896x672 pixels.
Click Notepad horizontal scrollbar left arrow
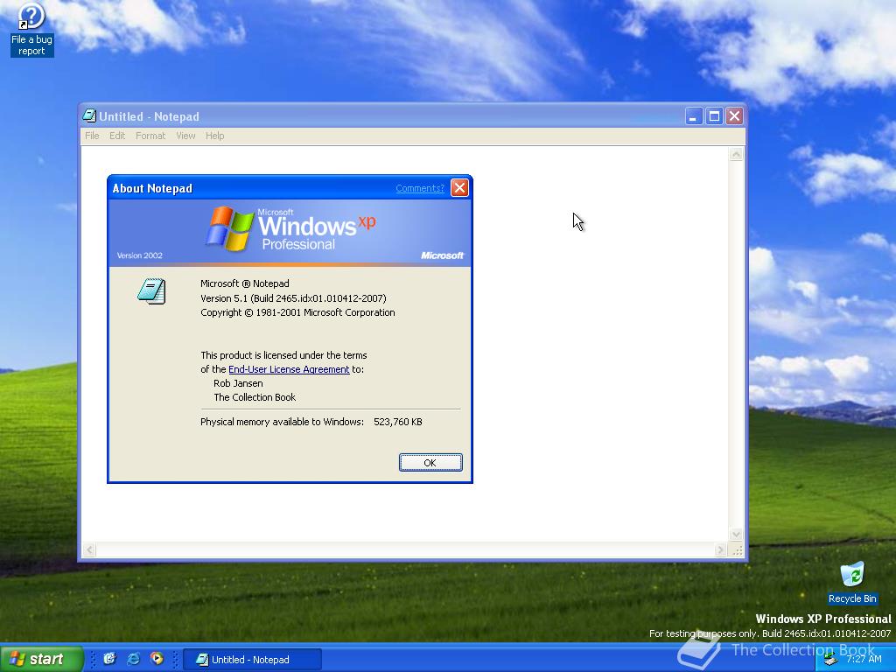89,549
